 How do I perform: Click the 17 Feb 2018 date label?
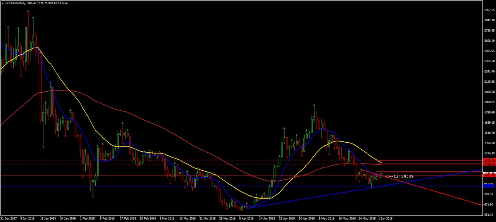click(128, 219)
